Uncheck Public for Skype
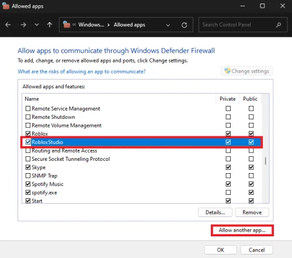 [251, 167]
